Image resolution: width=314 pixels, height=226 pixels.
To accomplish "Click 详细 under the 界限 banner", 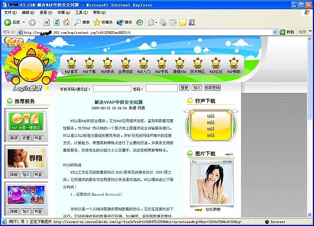I will click(x=14, y=175).
